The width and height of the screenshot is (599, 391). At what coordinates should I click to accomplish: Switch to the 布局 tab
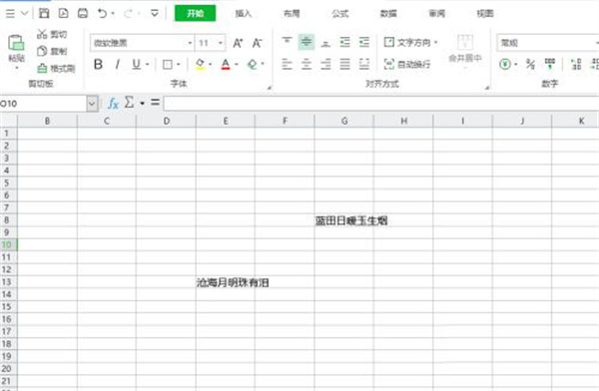[x=292, y=14]
